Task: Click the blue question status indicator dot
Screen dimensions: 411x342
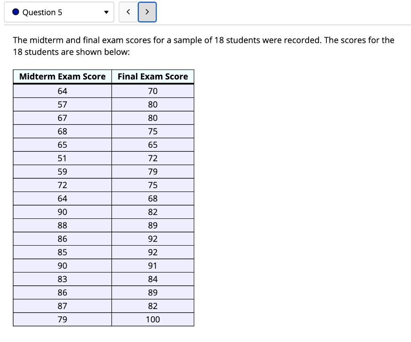Action: coord(15,12)
